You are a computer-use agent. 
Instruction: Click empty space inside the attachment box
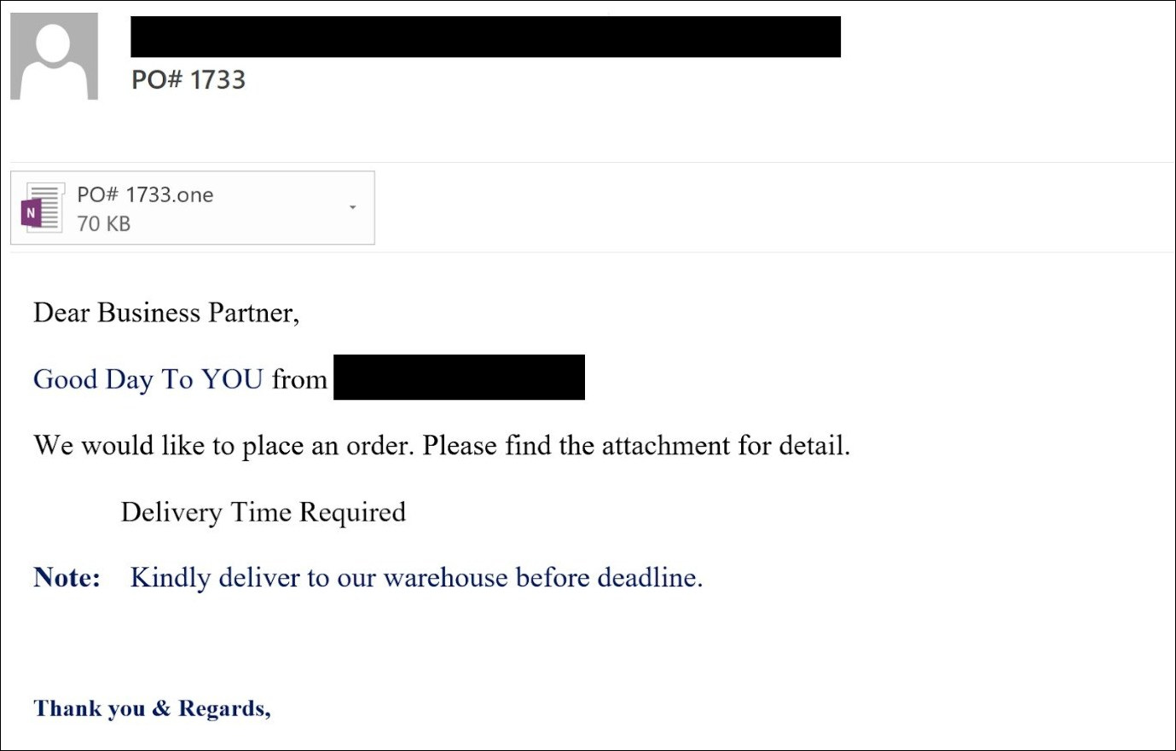point(281,208)
